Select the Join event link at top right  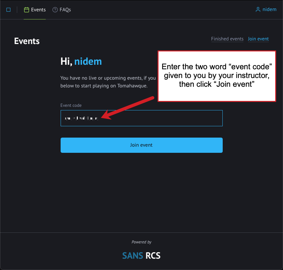(x=258, y=39)
